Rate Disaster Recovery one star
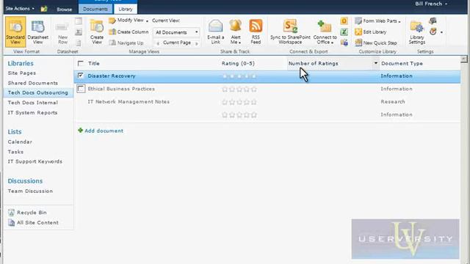The height and width of the screenshot is (264, 470). 225,76
